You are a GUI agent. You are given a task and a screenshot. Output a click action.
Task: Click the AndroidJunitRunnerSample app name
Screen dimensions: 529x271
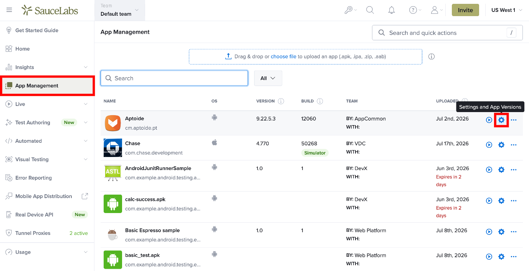(158, 168)
